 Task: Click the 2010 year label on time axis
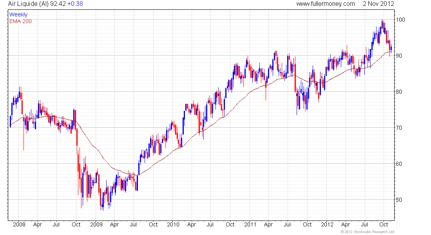pos(173,224)
